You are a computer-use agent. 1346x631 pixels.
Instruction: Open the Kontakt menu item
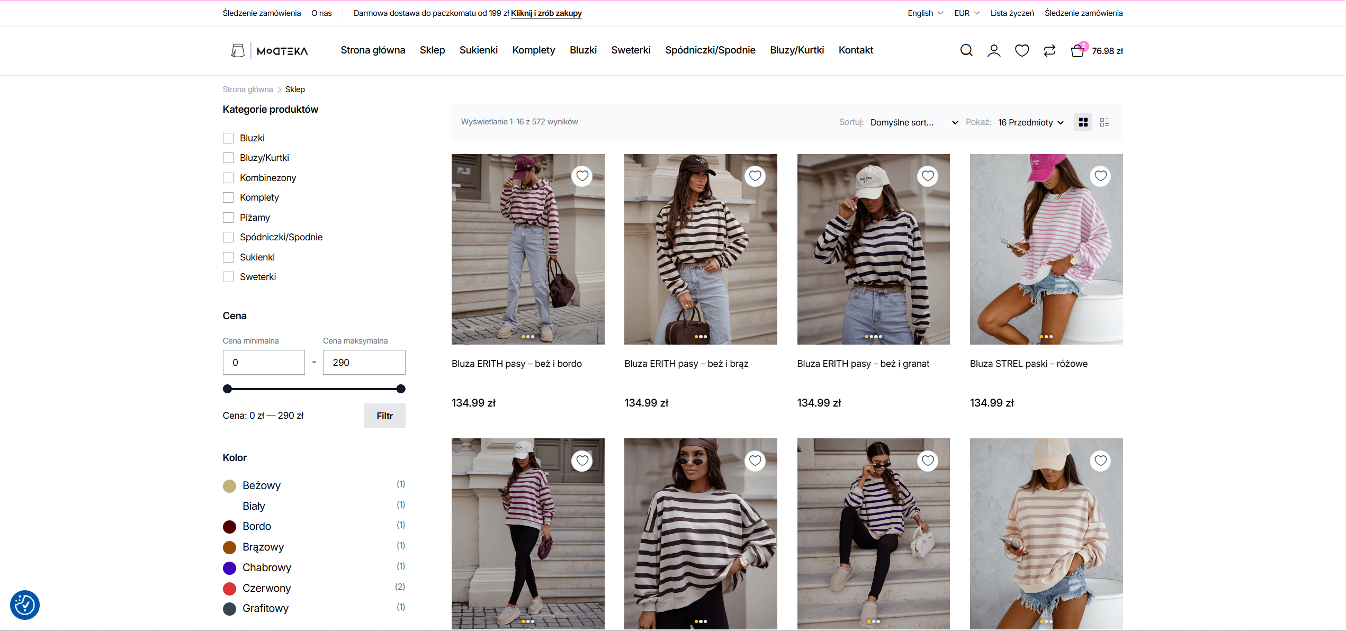[x=856, y=50]
